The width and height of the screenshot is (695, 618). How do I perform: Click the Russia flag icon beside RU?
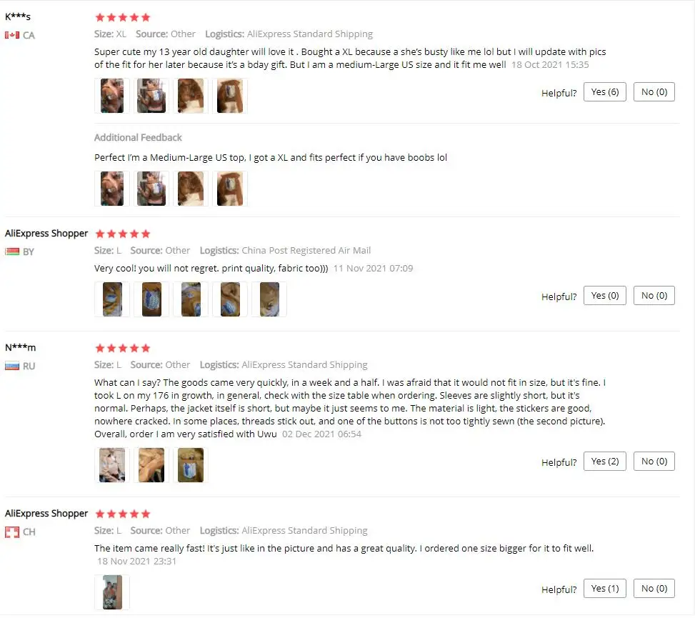12,367
